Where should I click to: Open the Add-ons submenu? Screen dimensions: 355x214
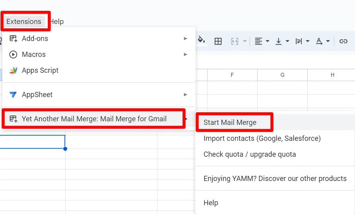(x=99, y=39)
